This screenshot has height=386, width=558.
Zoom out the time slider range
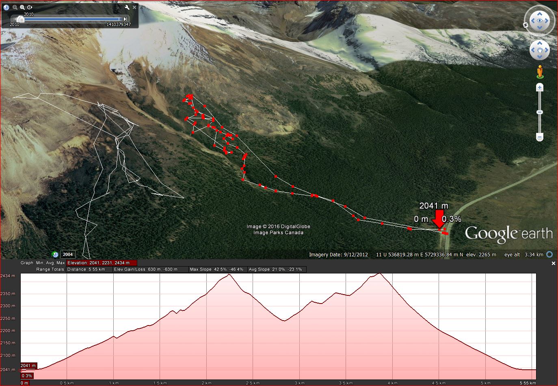click(x=15, y=7)
